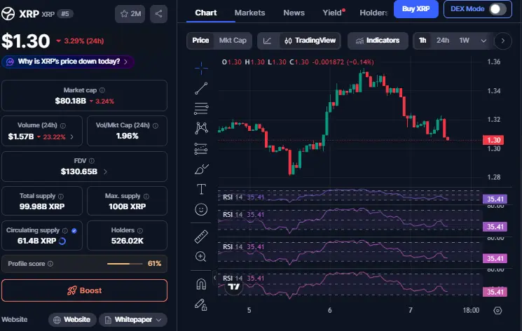Select the text annotation tool

(x=201, y=189)
